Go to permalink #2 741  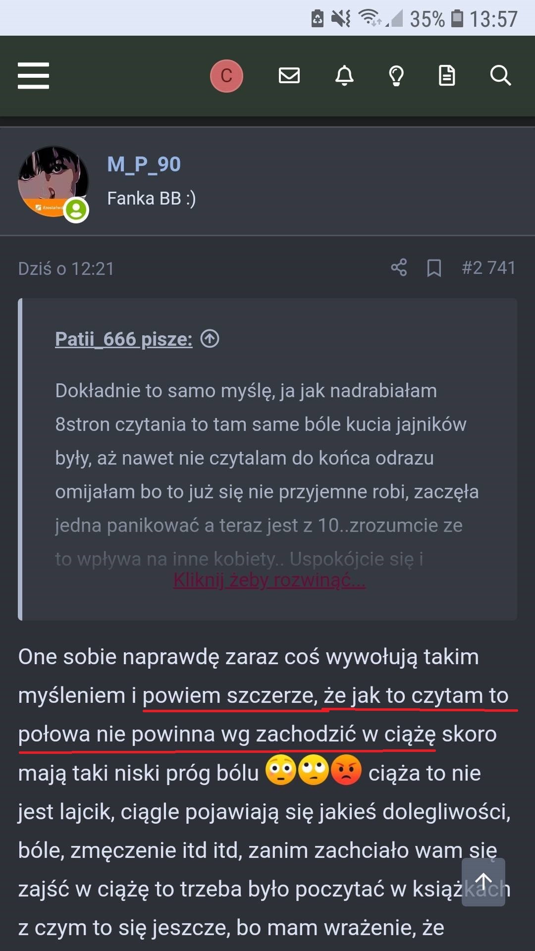click(488, 268)
